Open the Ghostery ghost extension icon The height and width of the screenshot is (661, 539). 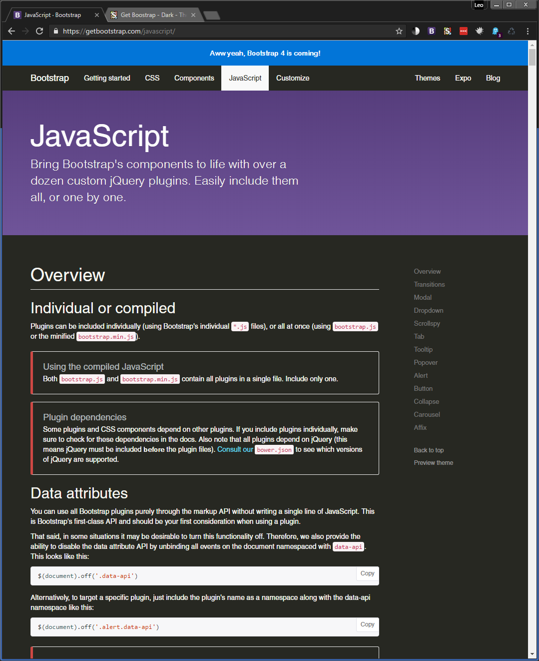(496, 31)
